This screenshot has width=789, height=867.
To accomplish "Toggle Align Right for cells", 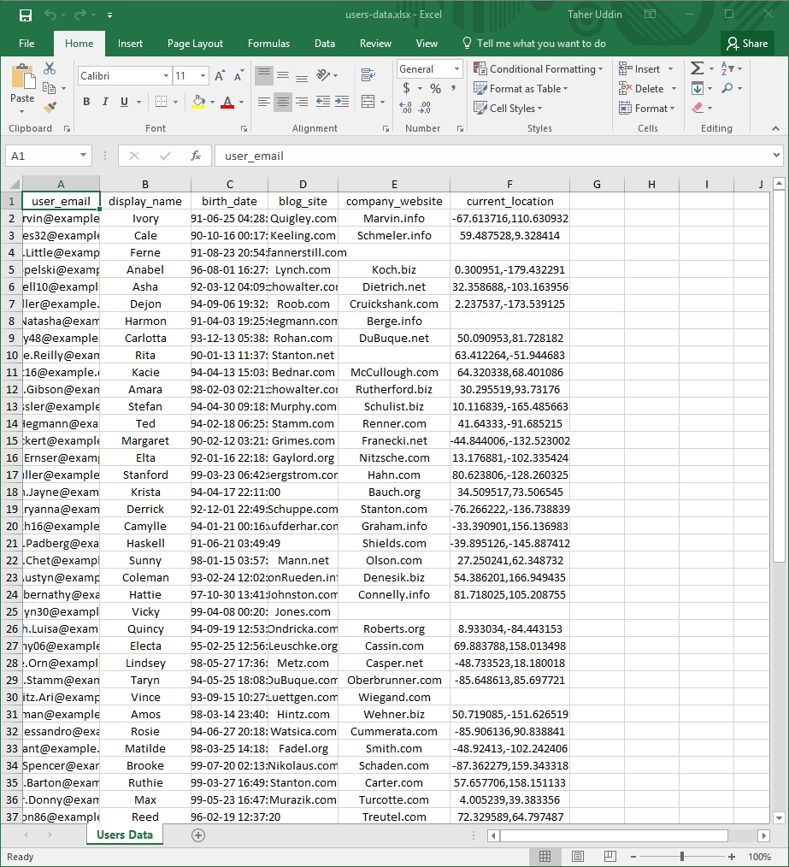I will (302, 102).
